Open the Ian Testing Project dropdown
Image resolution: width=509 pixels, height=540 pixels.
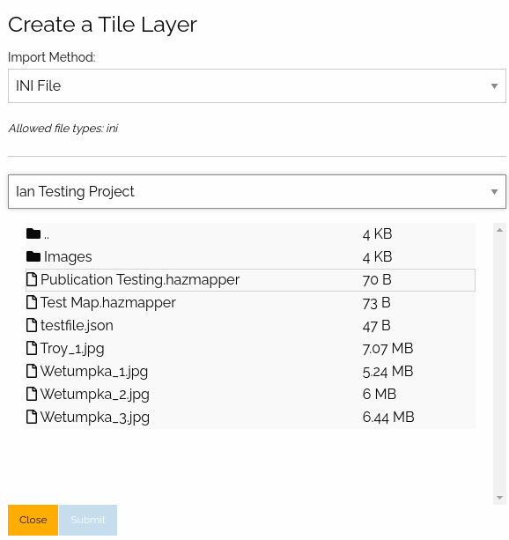[257, 191]
